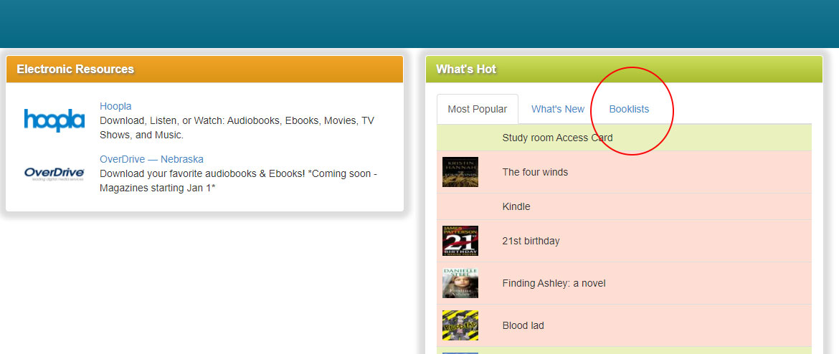839x354 pixels.
Task: Click the What's Hot panel header
Action: [x=624, y=69]
